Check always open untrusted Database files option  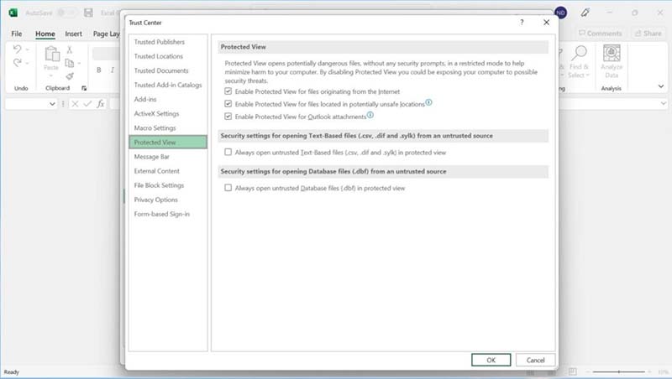click(x=228, y=188)
